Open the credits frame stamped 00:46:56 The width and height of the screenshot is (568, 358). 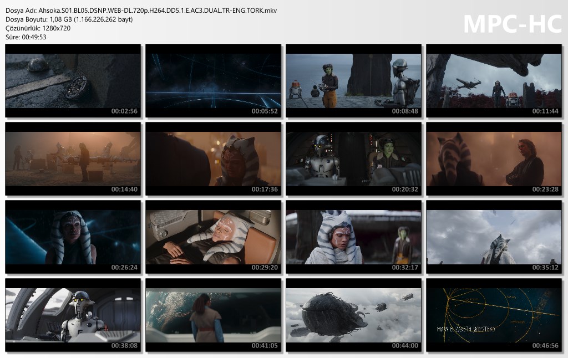click(494, 315)
